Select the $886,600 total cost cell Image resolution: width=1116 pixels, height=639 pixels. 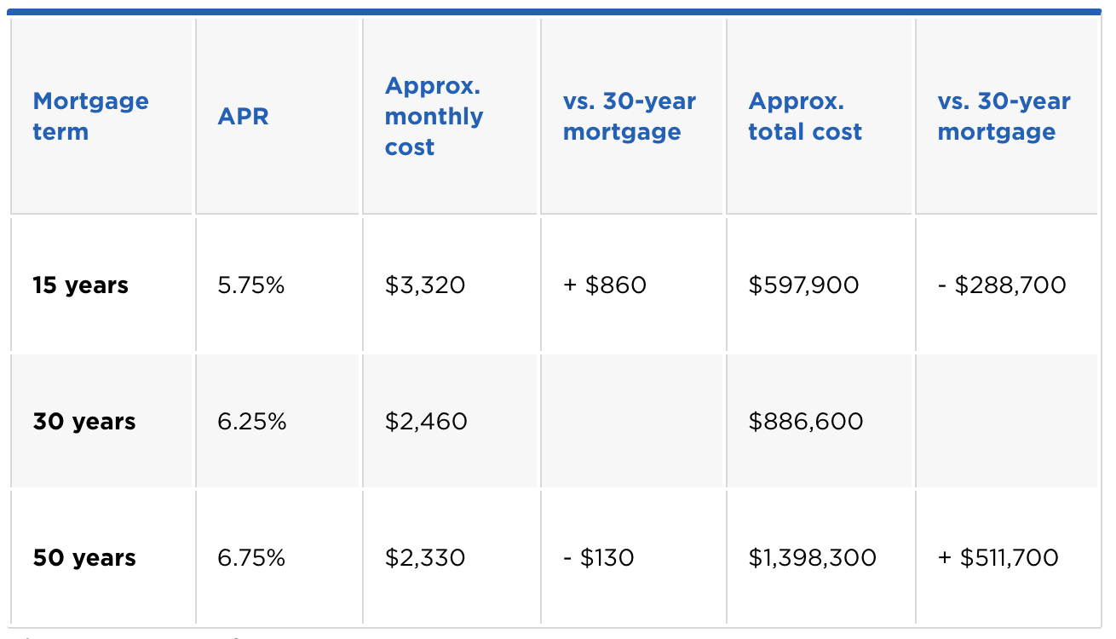tap(805, 422)
